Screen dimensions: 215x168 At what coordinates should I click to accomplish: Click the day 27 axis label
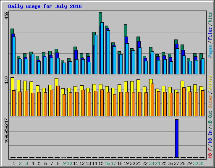click(x=176, y=163)
